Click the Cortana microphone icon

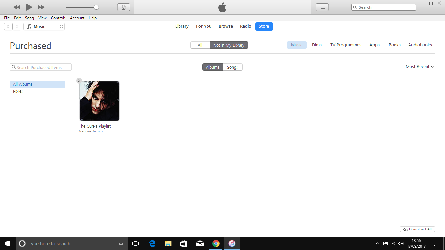[121, 243]
